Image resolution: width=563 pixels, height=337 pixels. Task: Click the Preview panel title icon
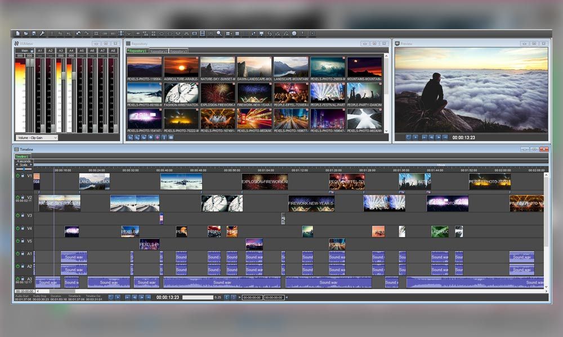(x=397, y=43)
